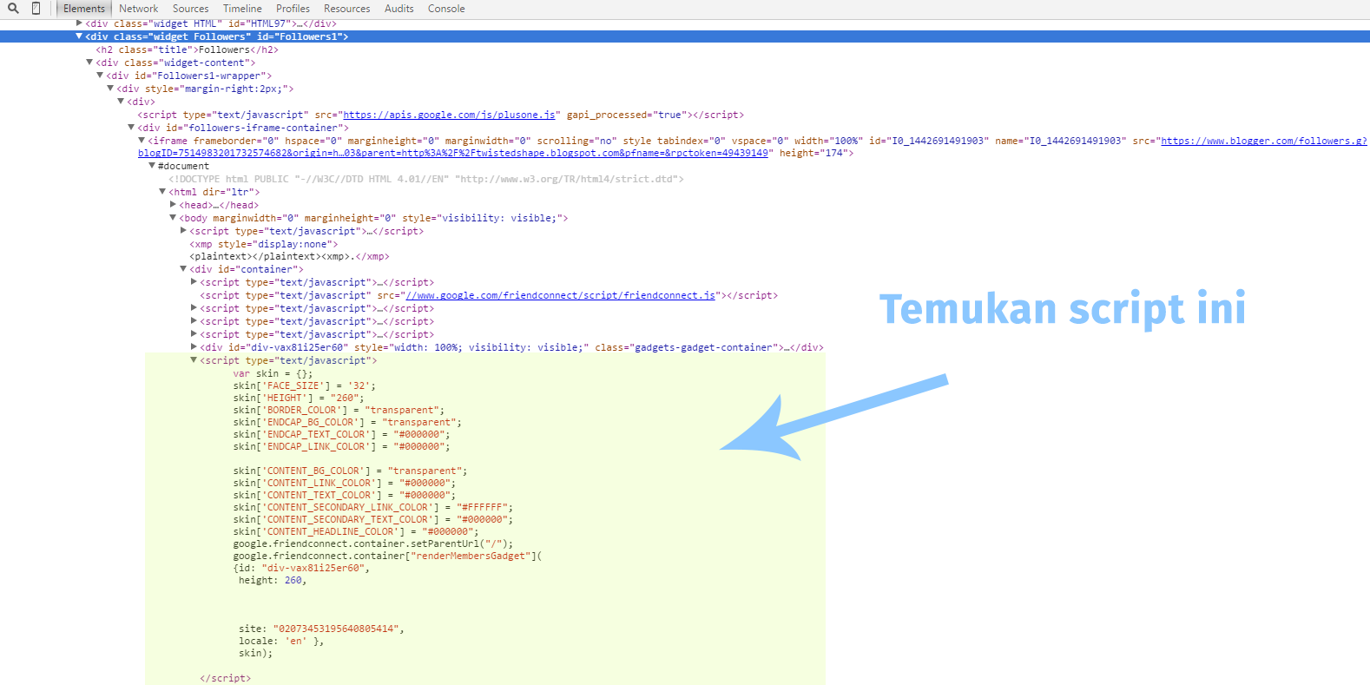Click the skin['CONTENT_LINK_COLOR'] line

tap(344, 483)
